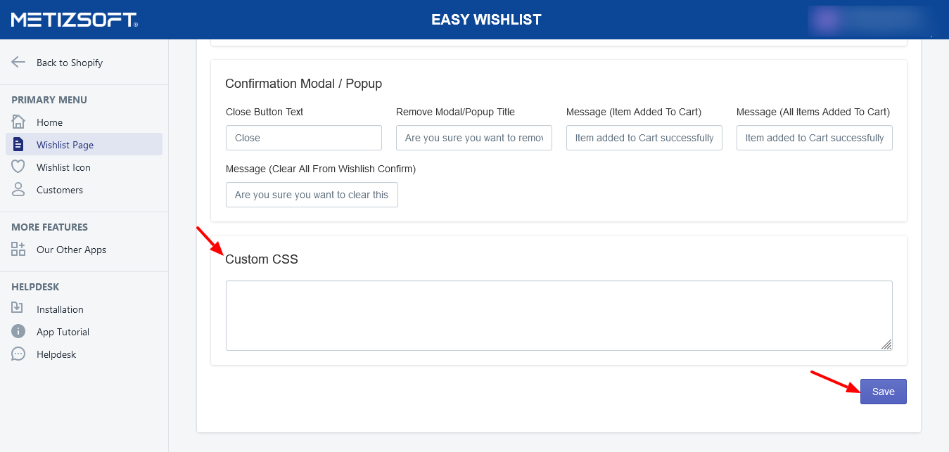Grab the Custom CSS textarea resize handle
The height and width of the screenshot is (452, 949).
[886, 344]
